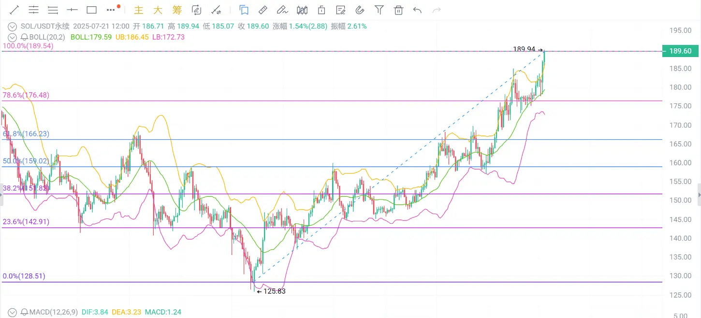This screenshot has width=701, height=318.
Task: Select the trend line drawing tool
Action: 15,10
